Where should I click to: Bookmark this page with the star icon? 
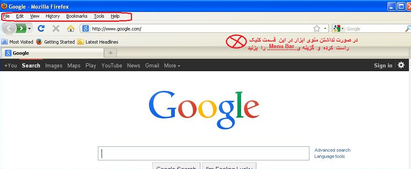click(317, 28)
